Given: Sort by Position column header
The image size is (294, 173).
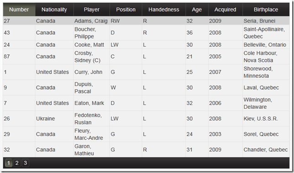Looking at the screenshot, I should pos(126,10).
